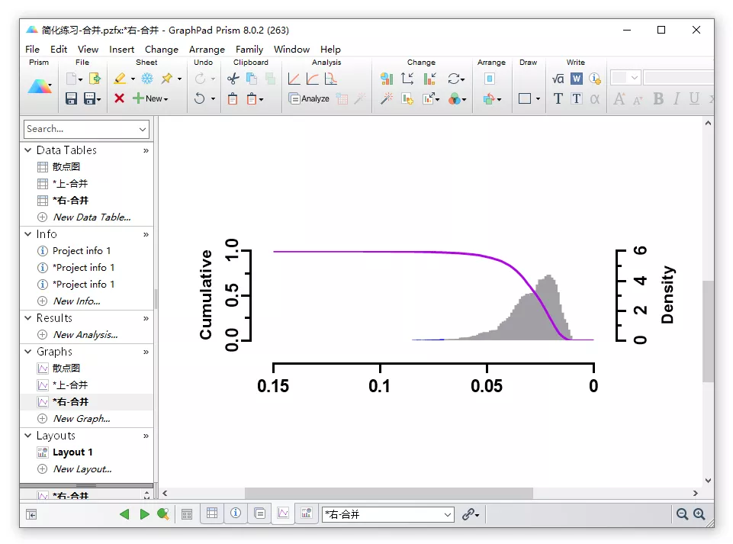The height and width of the screenshot is (544, 733).
Task: Click the link chain icon dropdown
Action: click(x=471, y=514)
